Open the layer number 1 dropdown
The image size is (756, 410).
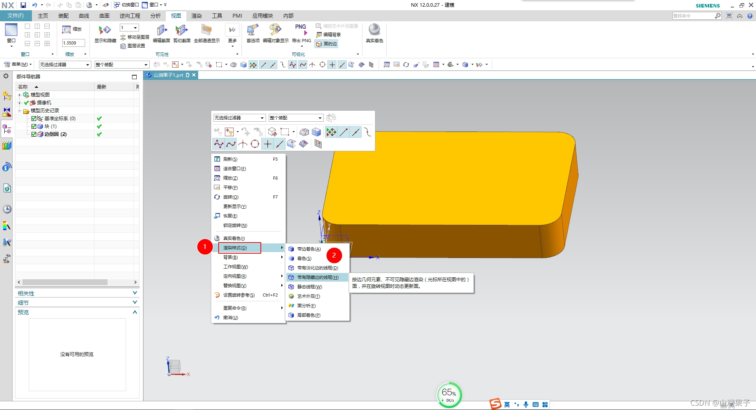[129, 28]
